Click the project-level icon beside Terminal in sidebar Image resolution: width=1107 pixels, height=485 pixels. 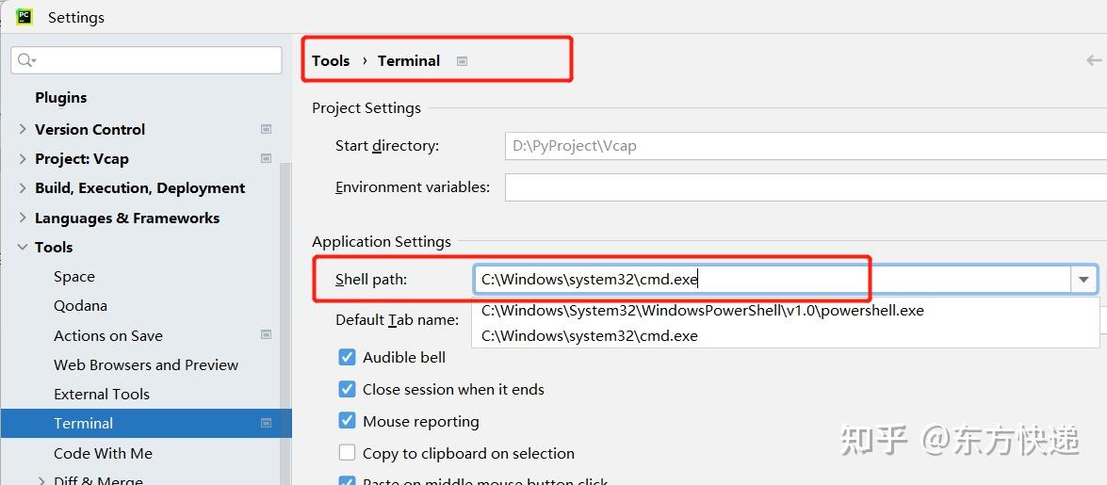click(x=267, y=423)
